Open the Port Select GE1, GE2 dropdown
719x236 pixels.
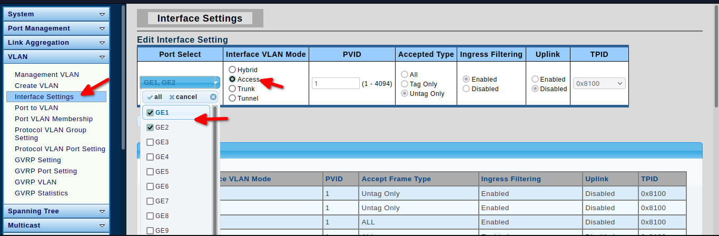click(x=180, y=83)
